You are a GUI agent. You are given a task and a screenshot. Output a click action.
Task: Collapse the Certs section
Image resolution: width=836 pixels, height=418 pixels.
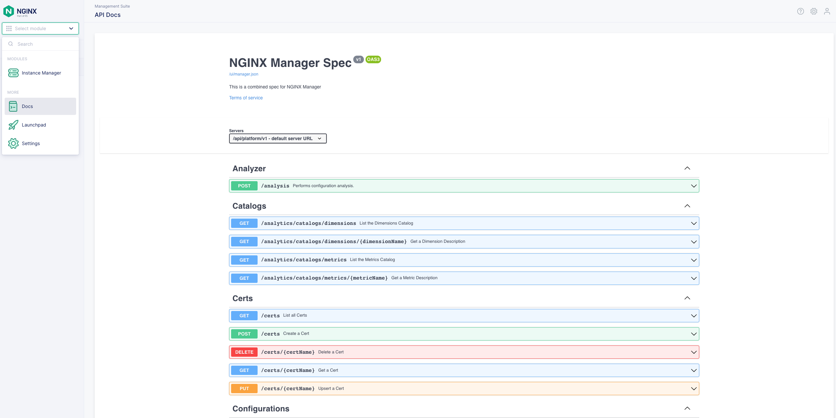[687, 298]
